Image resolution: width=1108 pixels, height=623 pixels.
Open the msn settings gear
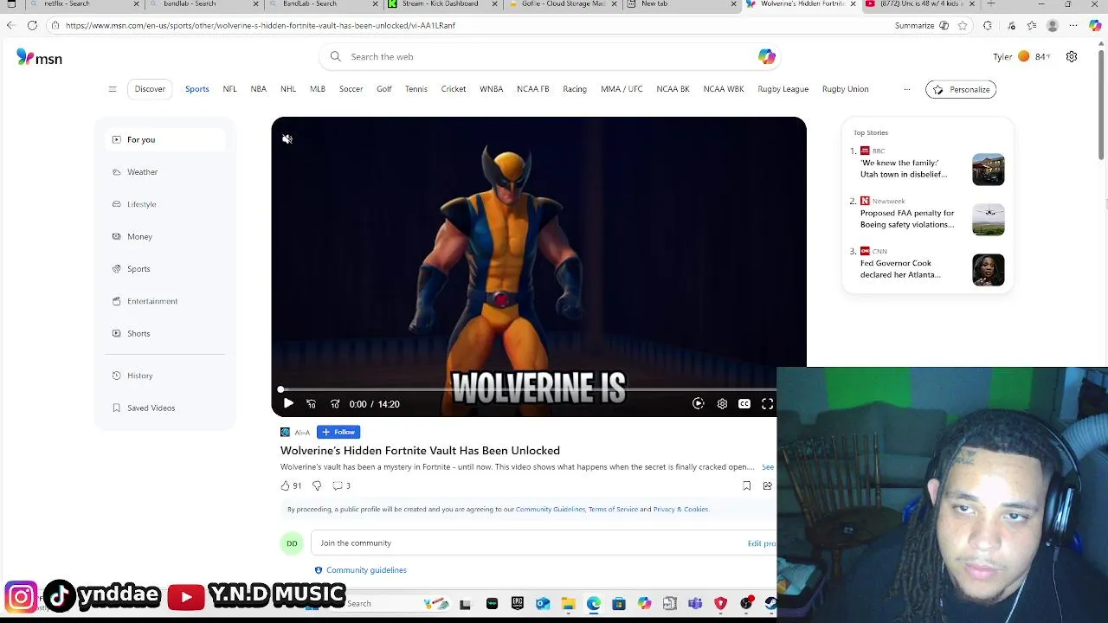(1072, 56)
